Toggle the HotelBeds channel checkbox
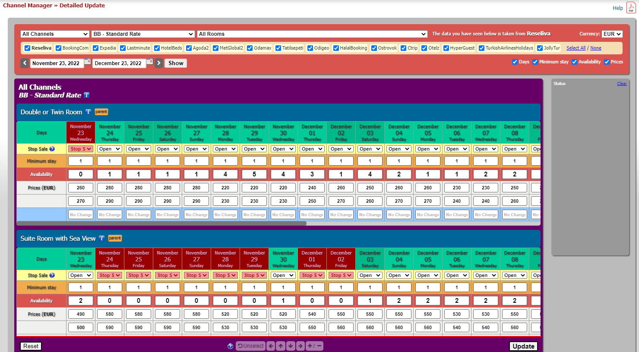The width and height of the screenshot is (639, 352). pos(157,48)
